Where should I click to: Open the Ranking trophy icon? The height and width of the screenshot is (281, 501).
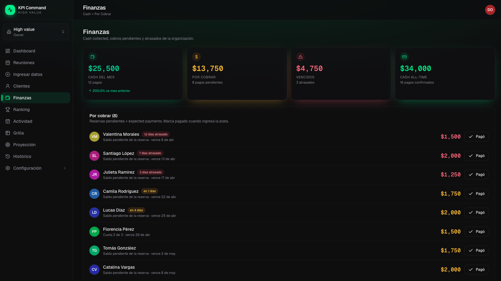(x=8, y=110)
